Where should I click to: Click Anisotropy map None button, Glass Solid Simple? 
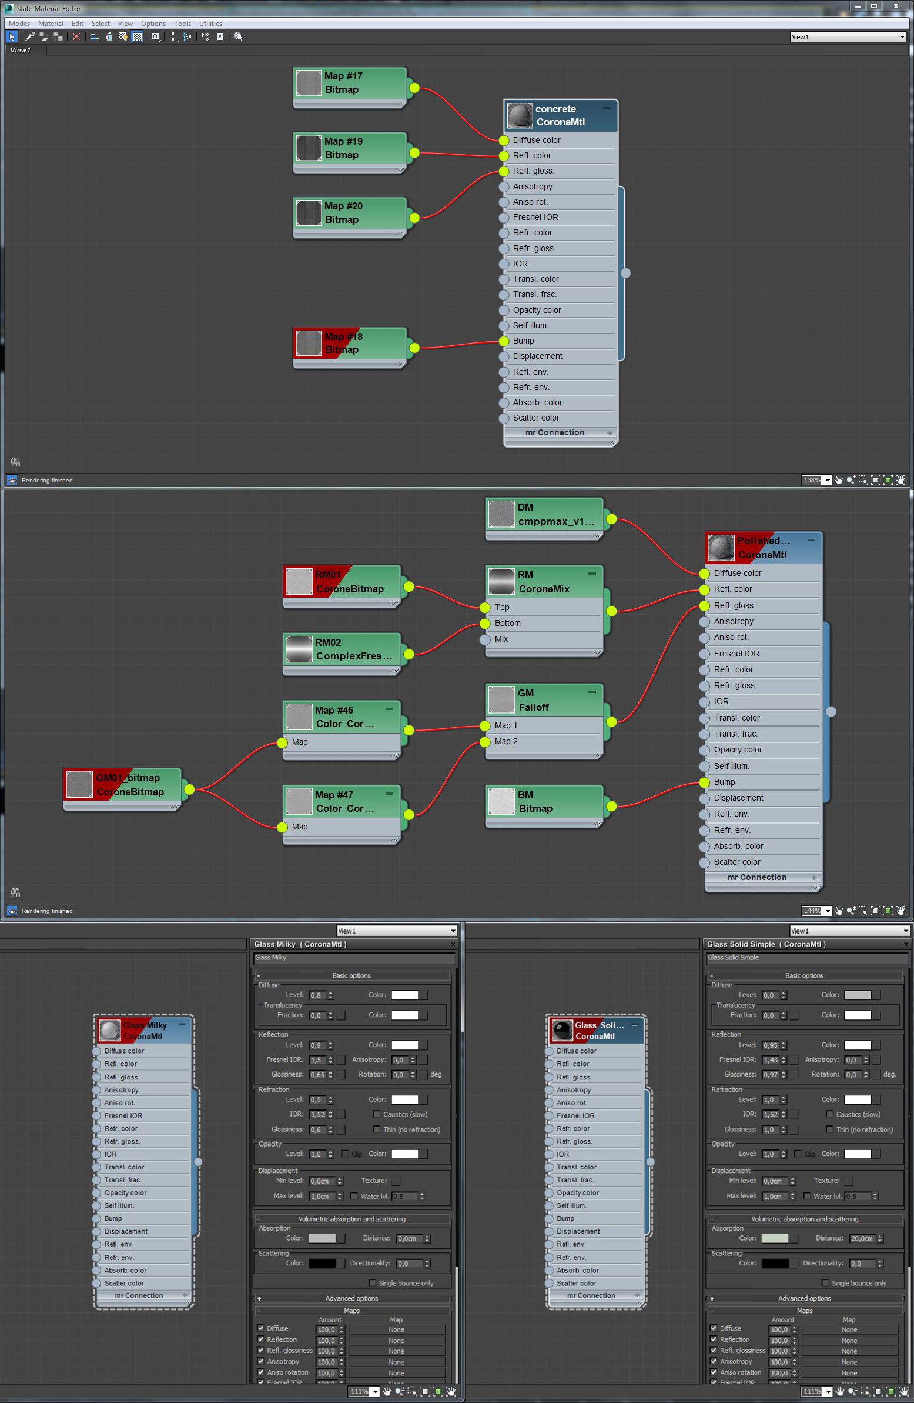coord(849,1362)
